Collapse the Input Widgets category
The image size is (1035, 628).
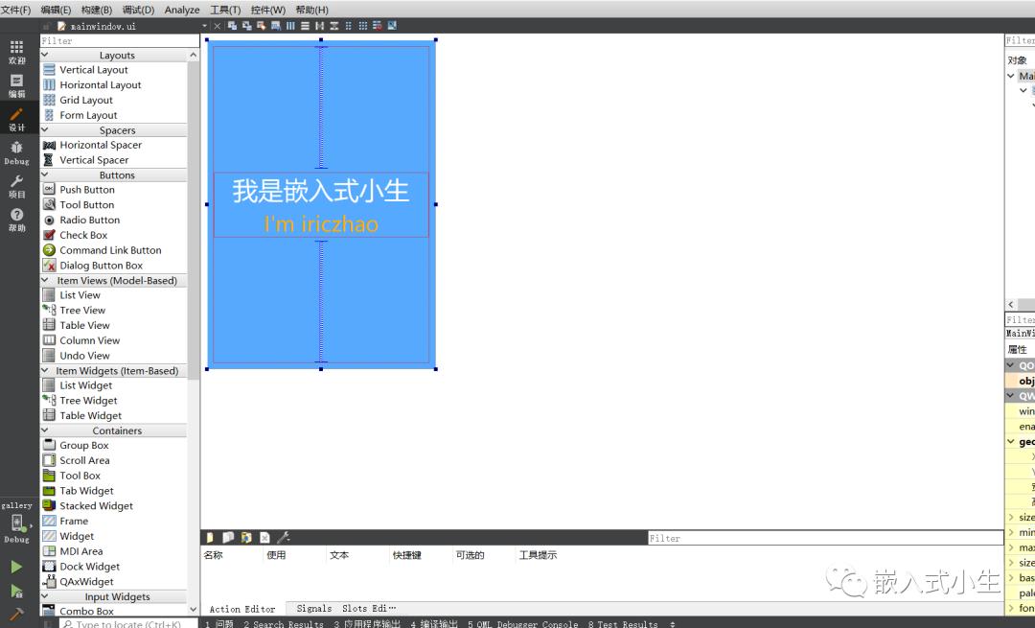point(45,596)
